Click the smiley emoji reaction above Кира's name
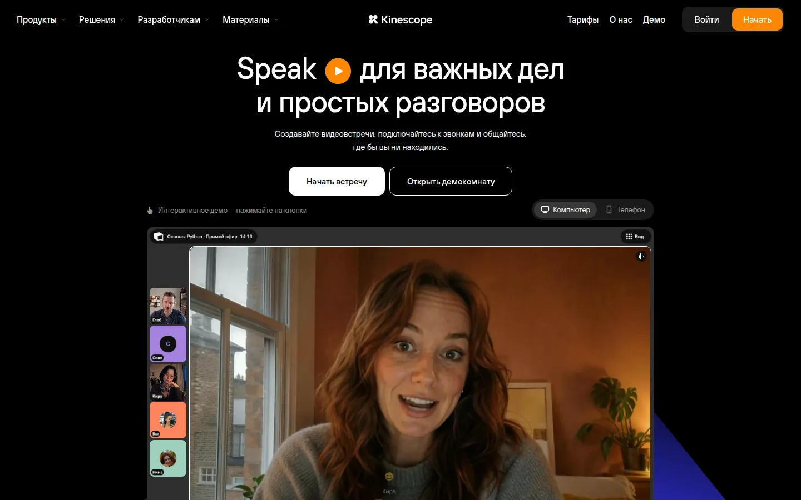 pos(389,476)
